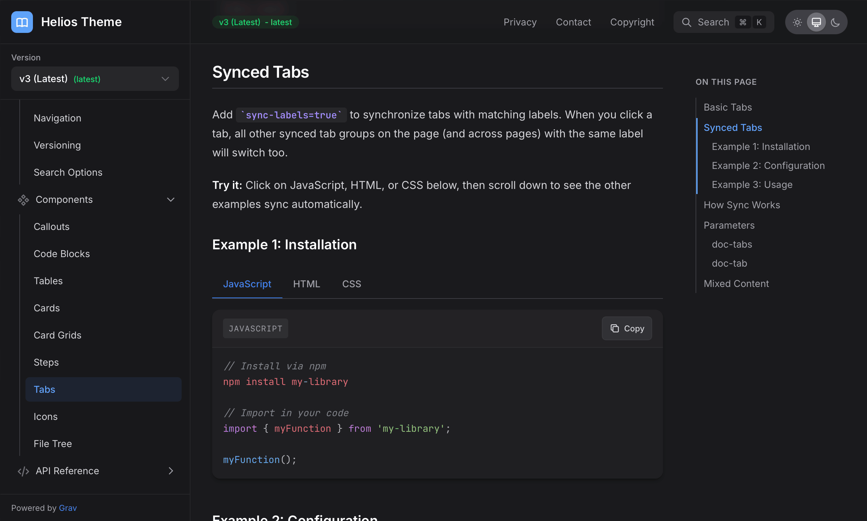The width and height of the screenshot is (867, 521).
Task: Open Code Blocks in sidebar
Action: [62, 253]
